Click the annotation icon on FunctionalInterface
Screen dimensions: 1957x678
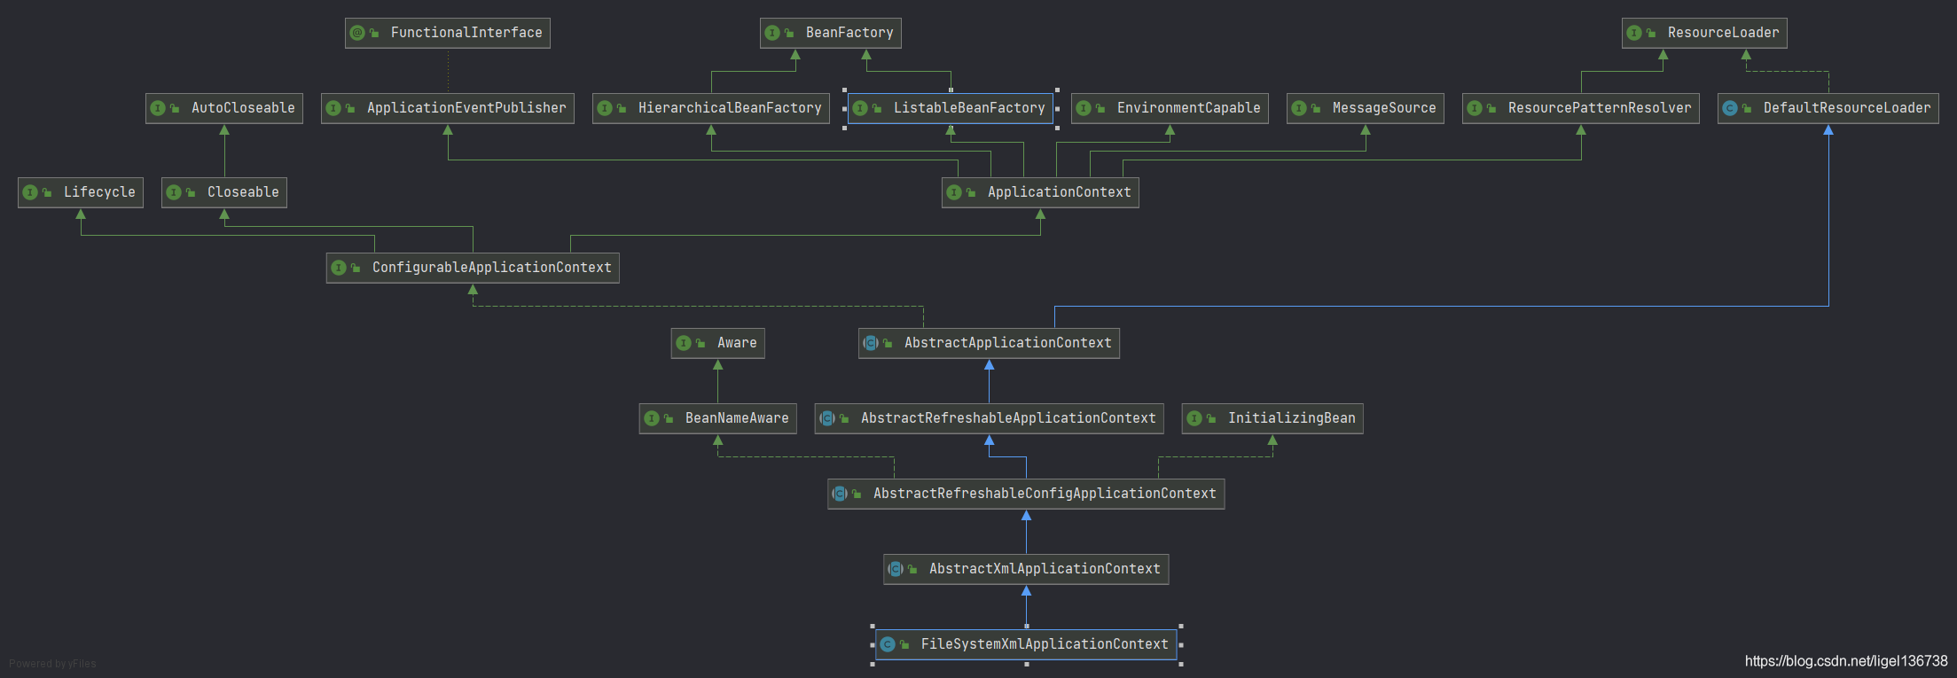tap(357, 33)
